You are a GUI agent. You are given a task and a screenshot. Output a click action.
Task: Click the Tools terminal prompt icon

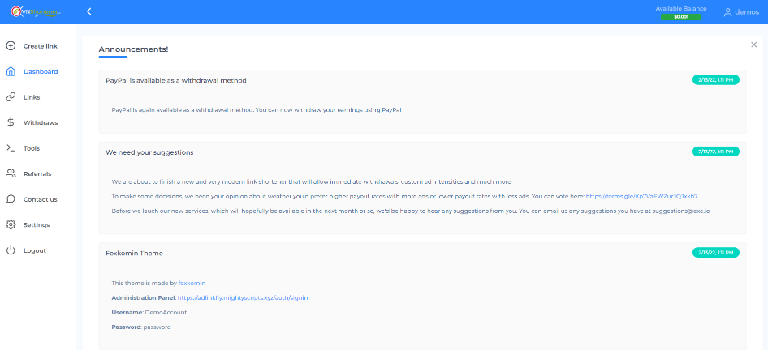11,148
